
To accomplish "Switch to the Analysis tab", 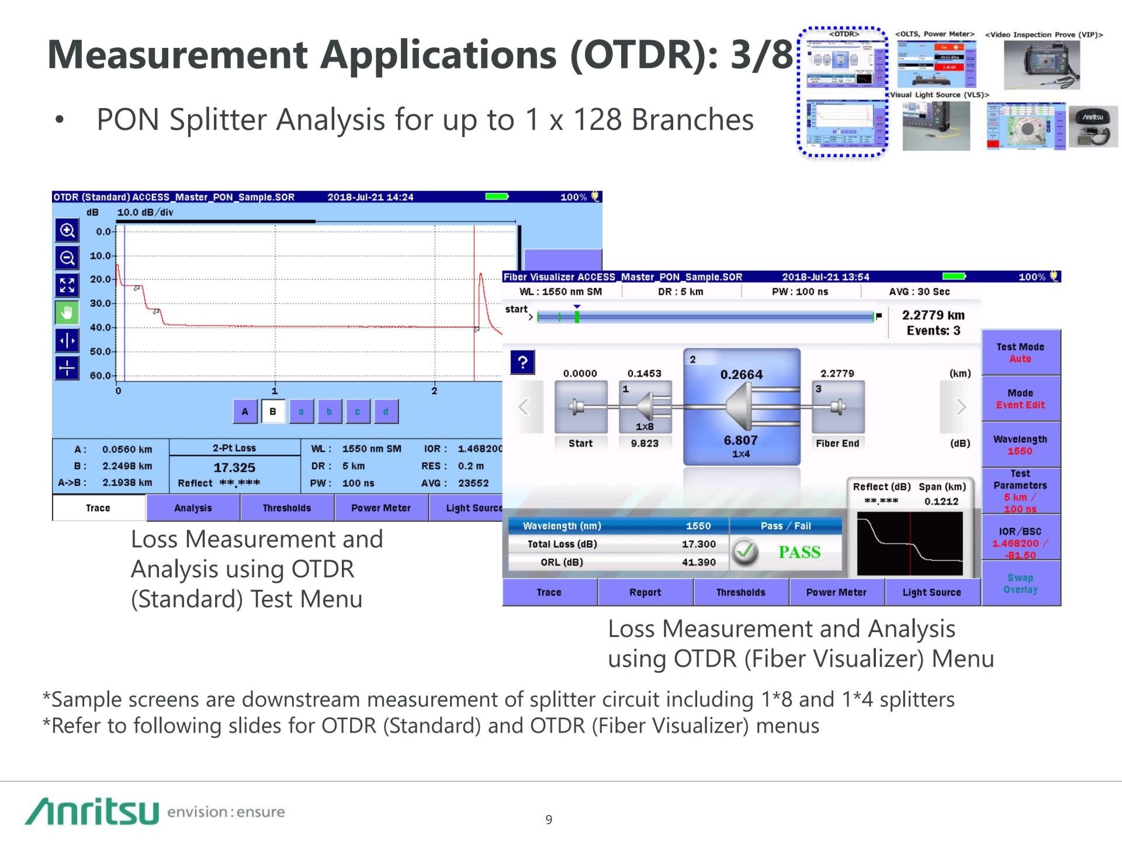I will tap(193, 508).
